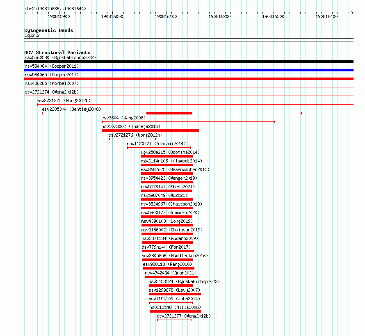The height and width of the screenshot is (336, 365).
Task: Open esv2721274 (Wong2012b) label
Action: (x=52, y=92)
